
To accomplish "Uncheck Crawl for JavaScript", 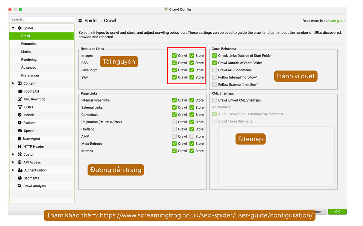I will [175, 70].
